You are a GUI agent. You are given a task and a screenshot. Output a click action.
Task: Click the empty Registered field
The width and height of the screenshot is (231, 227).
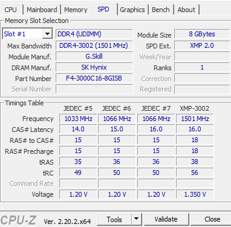coord(202,89)
